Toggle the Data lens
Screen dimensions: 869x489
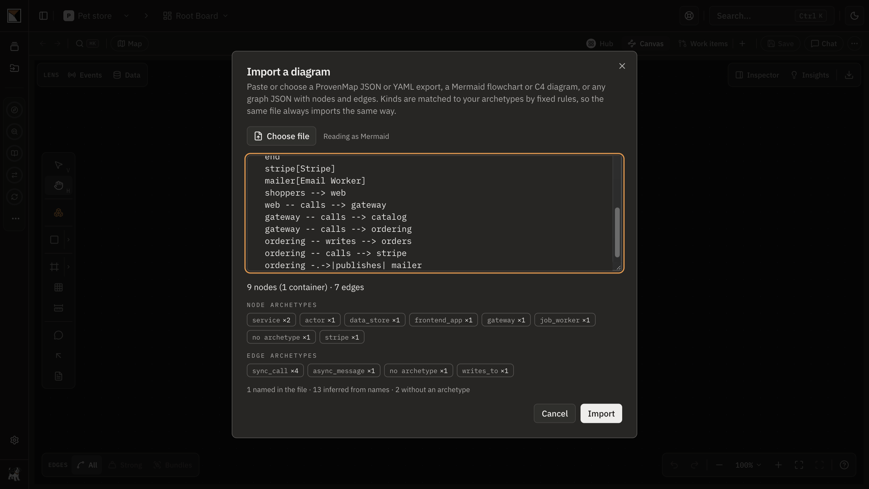127,75
